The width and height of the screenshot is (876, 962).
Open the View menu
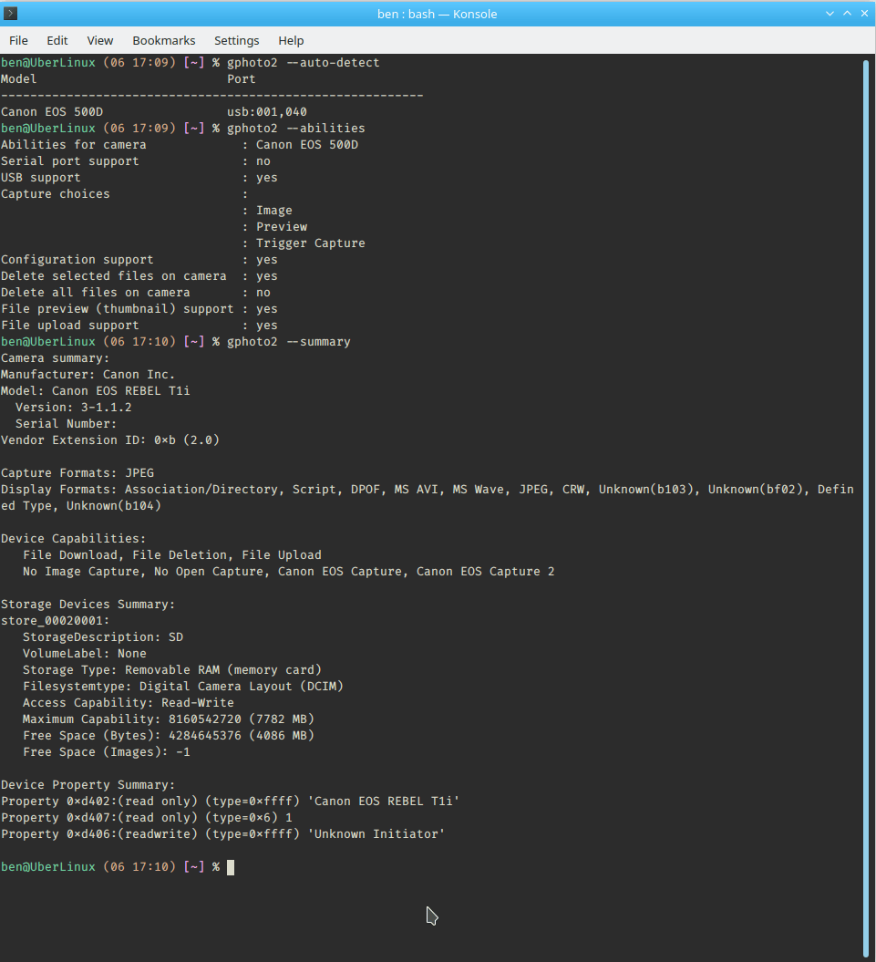(100, 40)
